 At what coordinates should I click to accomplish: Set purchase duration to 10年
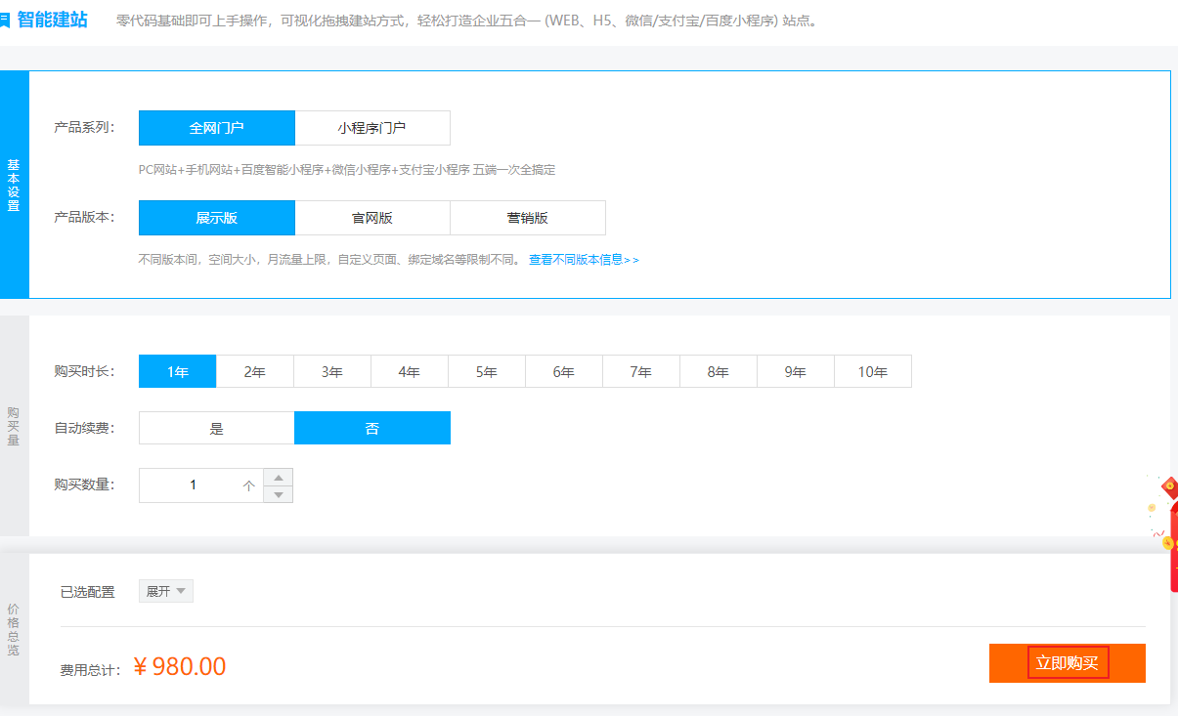tap(873, 371)
